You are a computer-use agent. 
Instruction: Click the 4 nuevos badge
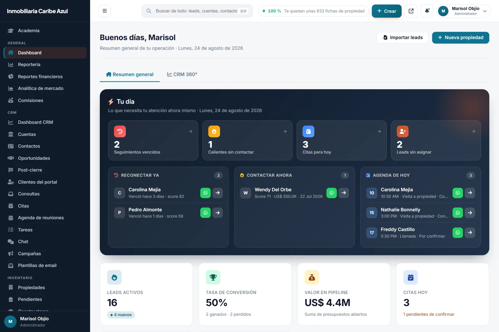point(121,315)
